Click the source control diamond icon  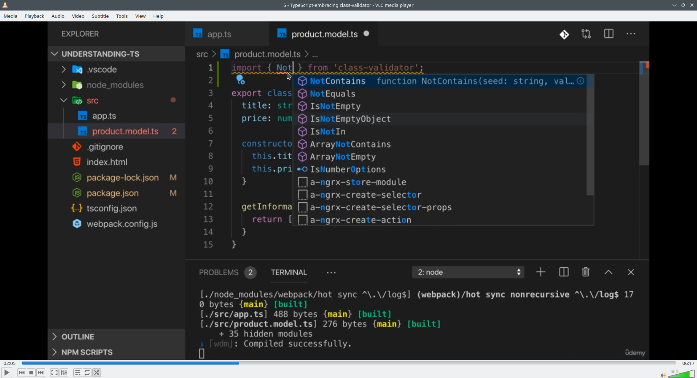(x=564, y=34)
